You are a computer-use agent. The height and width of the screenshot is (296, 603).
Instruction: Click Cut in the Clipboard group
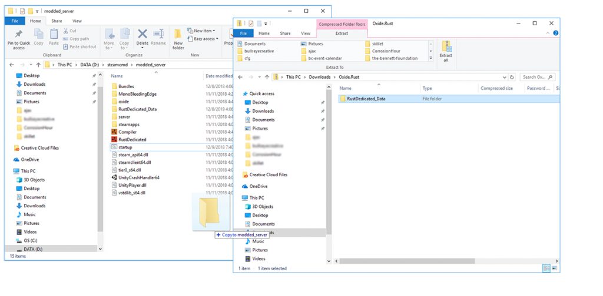point(69,31)
